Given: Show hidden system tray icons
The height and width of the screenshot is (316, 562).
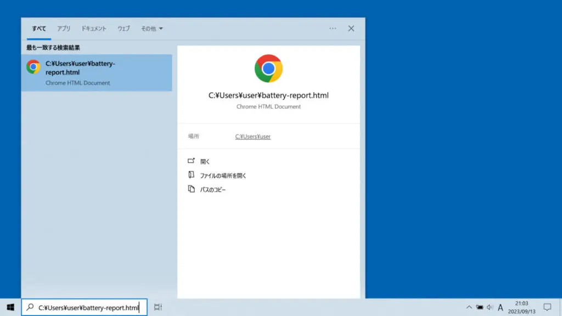Looking at the screenshot, I should [x=469, y=307].
